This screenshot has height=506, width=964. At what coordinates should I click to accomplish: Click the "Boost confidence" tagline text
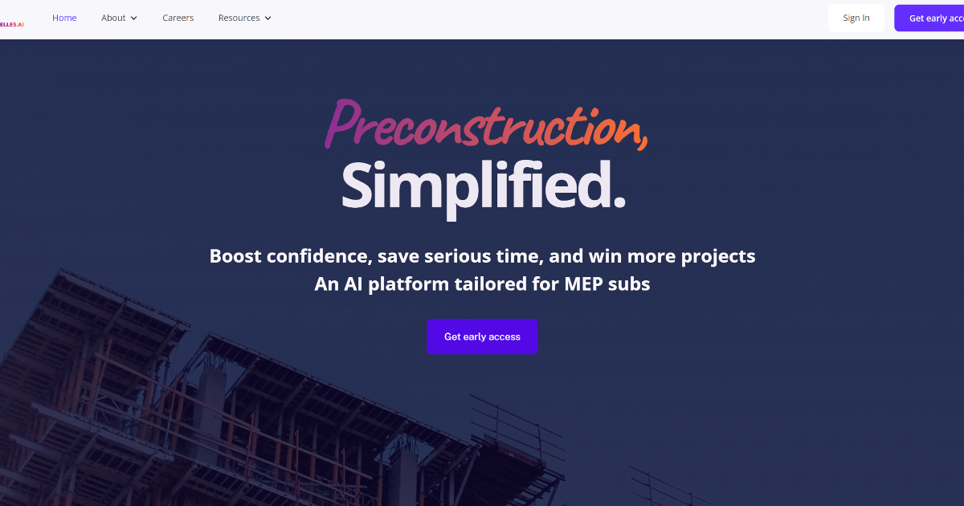pos(289,256)
